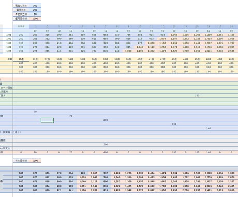238x197 pixels.
Task: Select the 1000 cell directly below the summary's 60
Action: point(35,18)
